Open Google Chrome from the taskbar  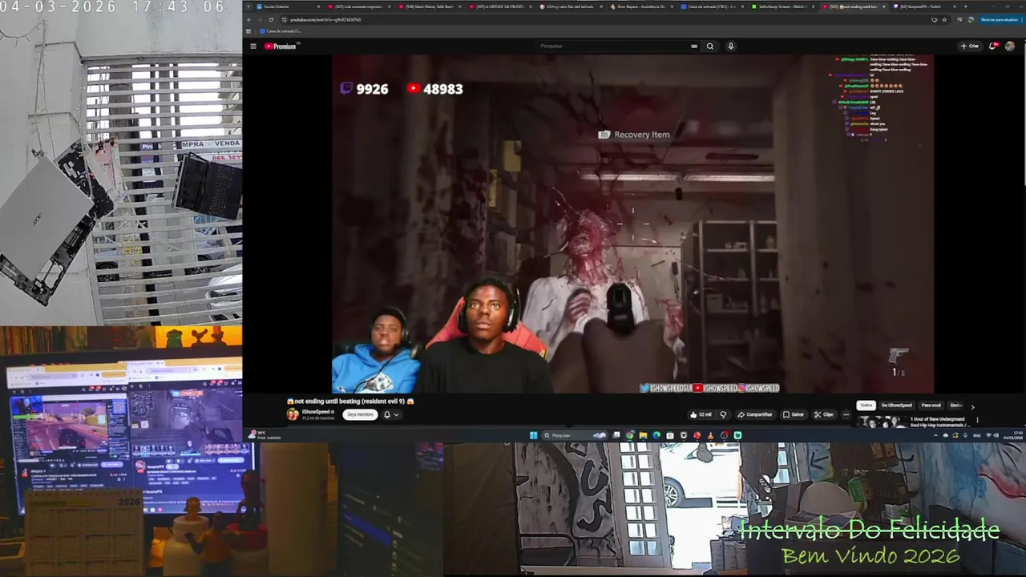[629, 435]
